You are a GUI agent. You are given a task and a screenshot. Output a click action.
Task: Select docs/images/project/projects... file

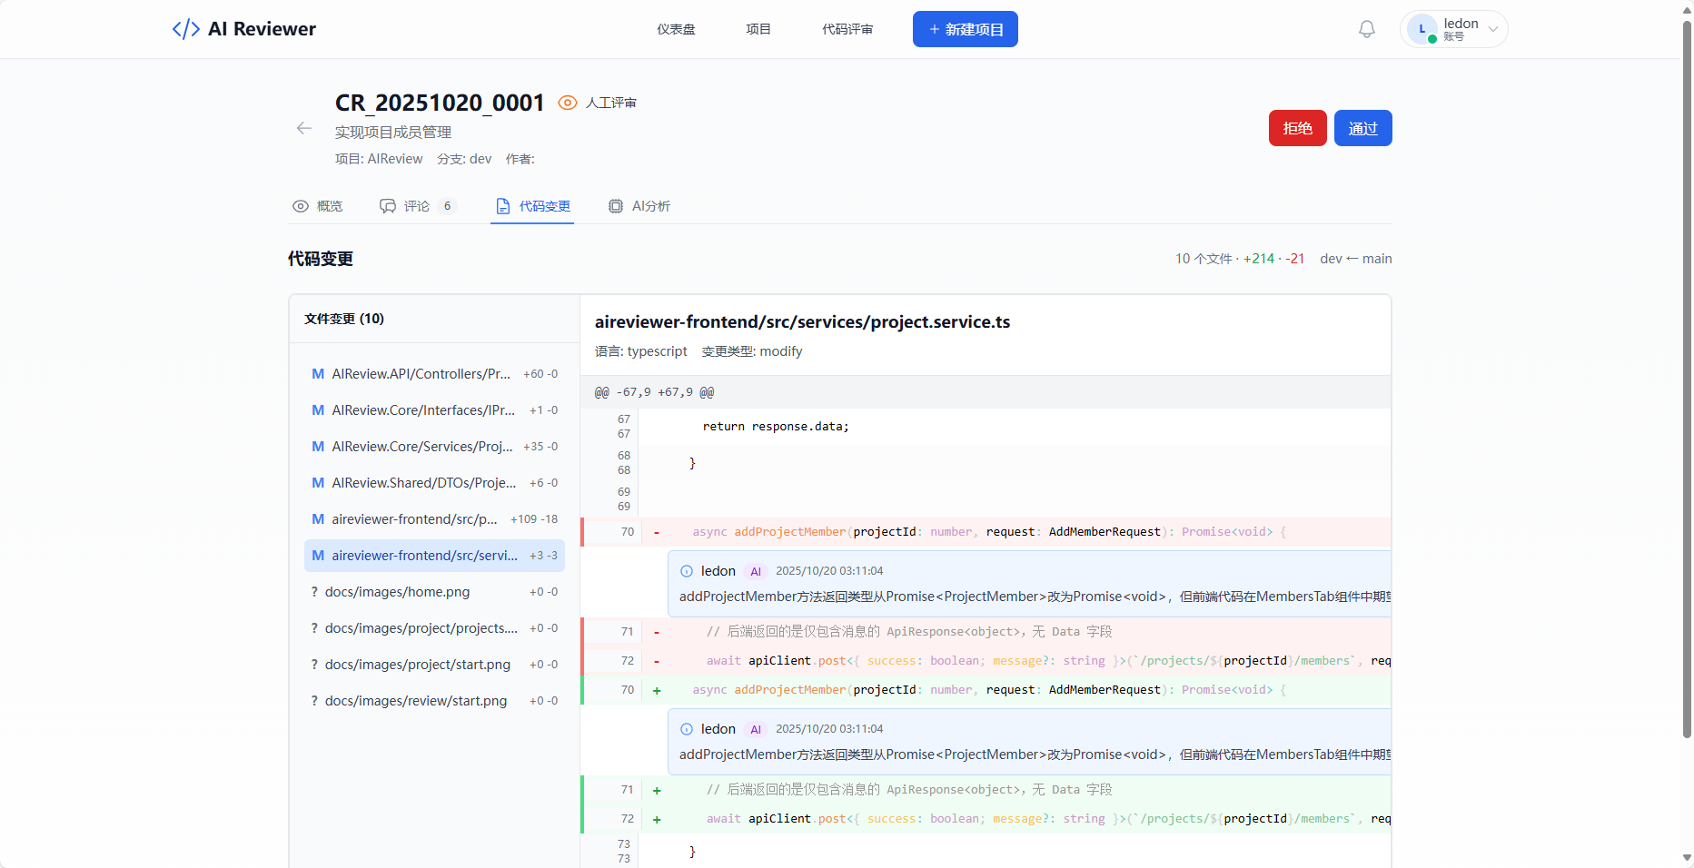click(434, 628)
